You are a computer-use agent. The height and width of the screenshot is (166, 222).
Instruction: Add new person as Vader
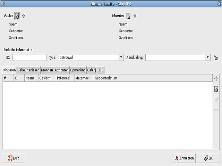point(24,16)
